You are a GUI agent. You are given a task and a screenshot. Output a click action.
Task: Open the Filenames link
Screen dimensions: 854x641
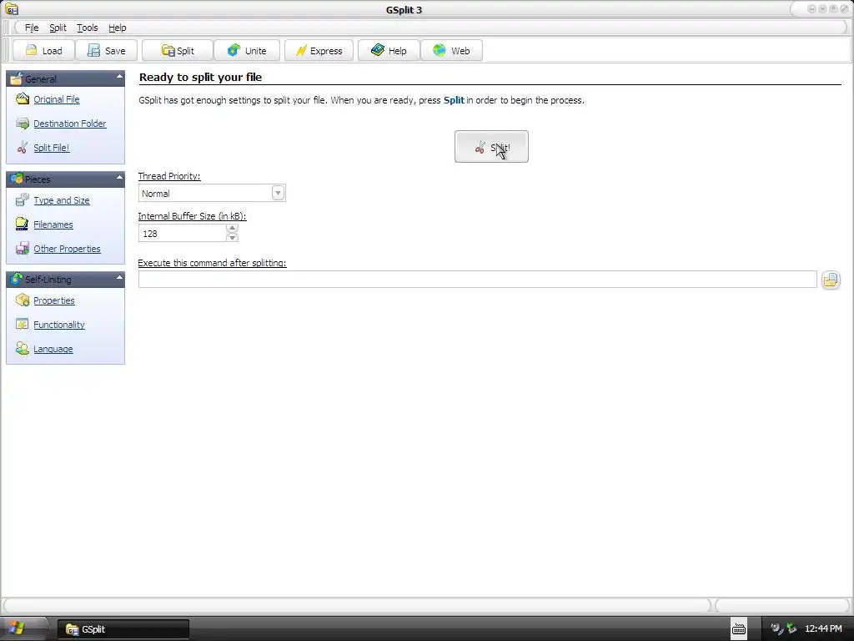(x=53, y=225)
